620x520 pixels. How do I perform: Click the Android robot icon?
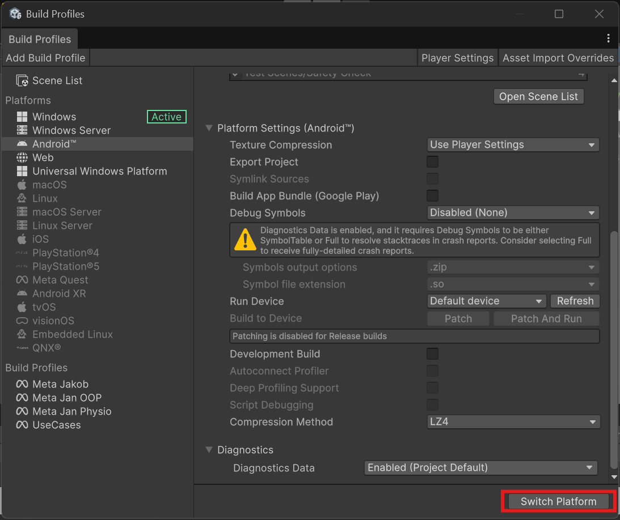[x=22, y=144]
